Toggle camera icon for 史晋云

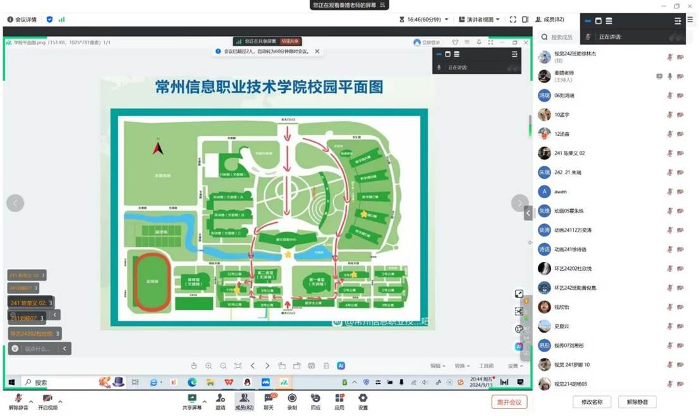[680, 326]
